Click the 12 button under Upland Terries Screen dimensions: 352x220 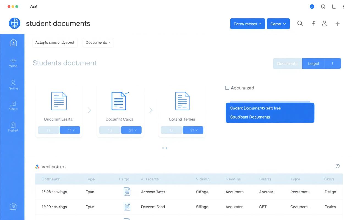[171, 130]
